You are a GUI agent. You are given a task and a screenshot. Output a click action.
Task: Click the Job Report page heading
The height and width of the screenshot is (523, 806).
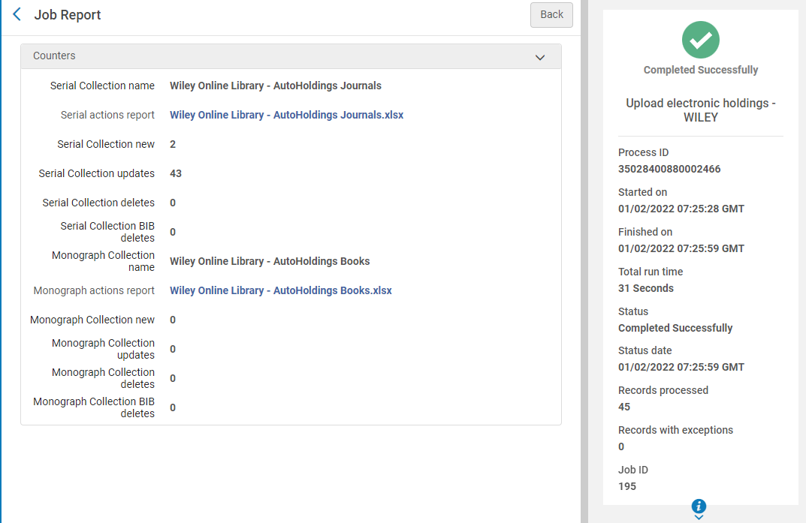click(68, 15)
